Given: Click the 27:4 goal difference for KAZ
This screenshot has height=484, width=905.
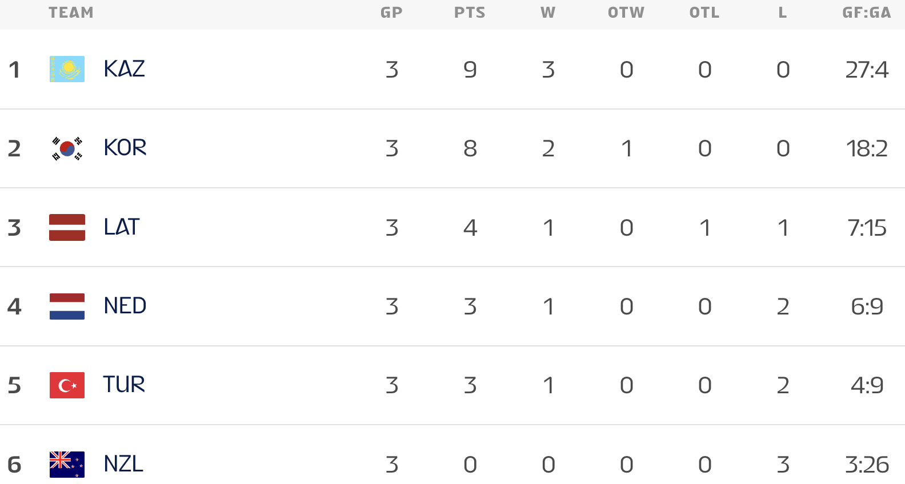Looking at the screenshot, I should coord(867,70).
